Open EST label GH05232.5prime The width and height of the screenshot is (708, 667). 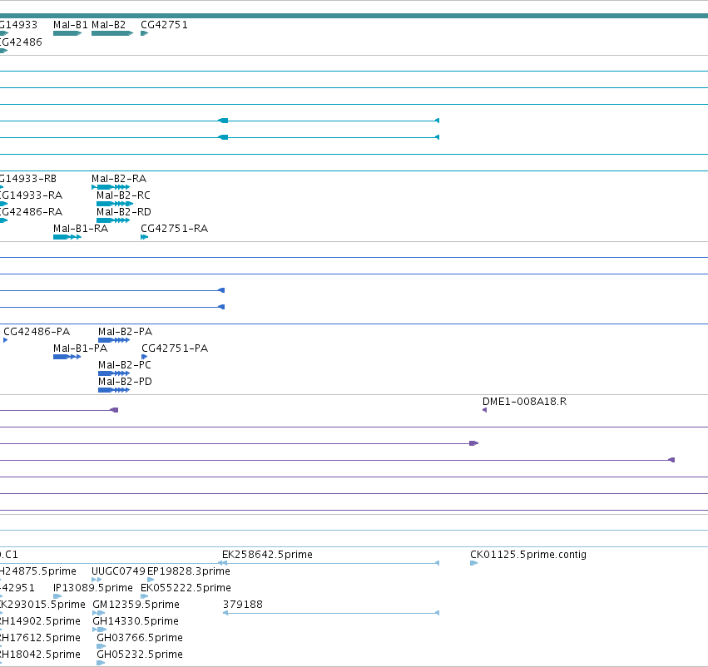(140, 655)
